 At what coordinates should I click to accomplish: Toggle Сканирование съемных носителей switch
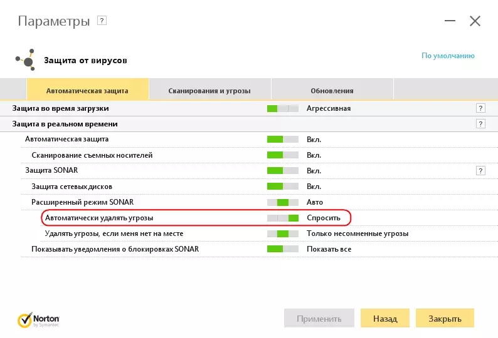[x=283, y=155]
